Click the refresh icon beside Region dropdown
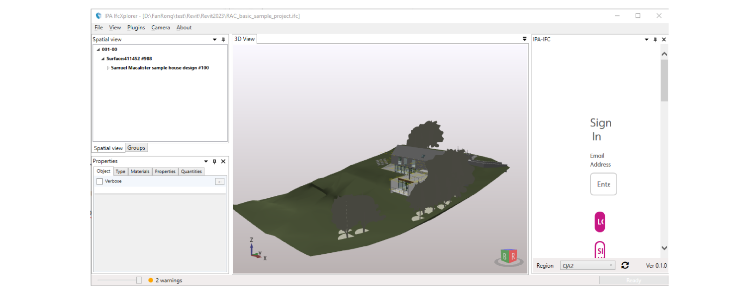The height and width of the screenshot is (293, 751). [625, 265]
